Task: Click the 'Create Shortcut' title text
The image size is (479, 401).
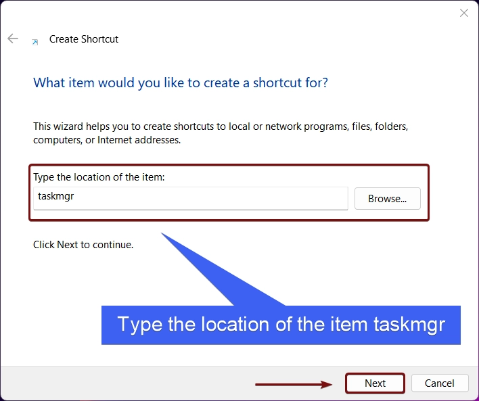Action: 84,39
